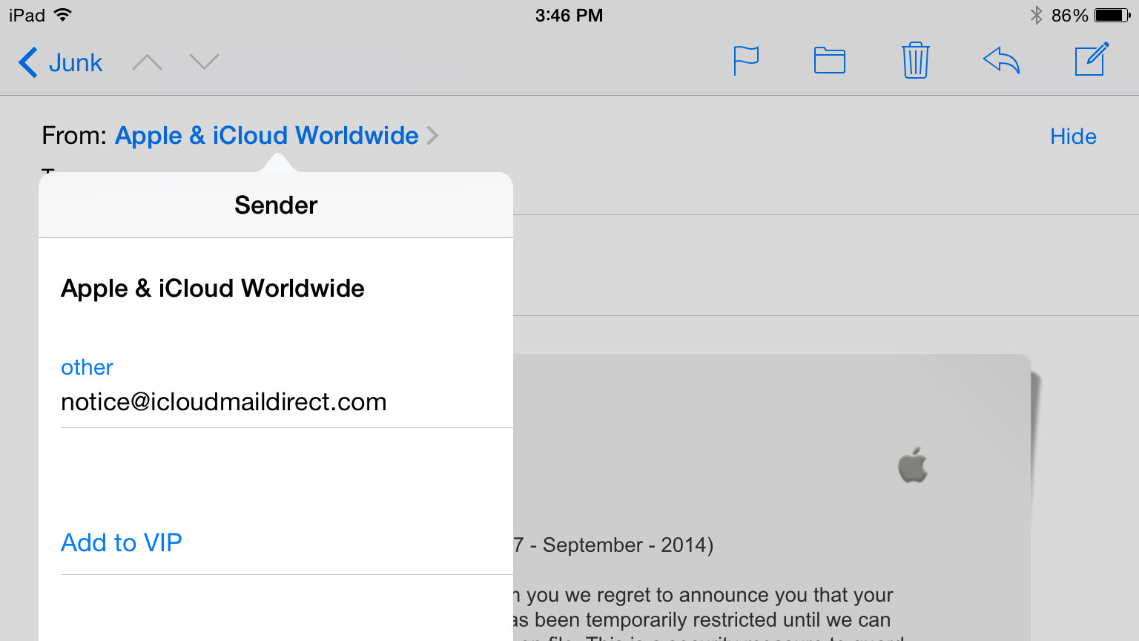Tap the Apple & iCloud Worldwide contact name
The height and width of the screenshot is (641, 1139).
[213, 289]
